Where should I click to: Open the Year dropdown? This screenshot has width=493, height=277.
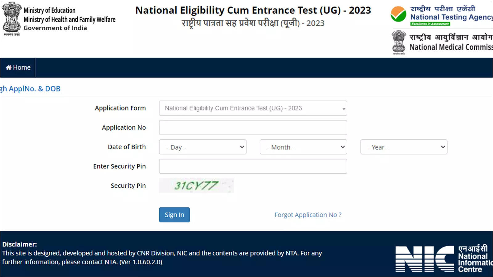point(404,147)
